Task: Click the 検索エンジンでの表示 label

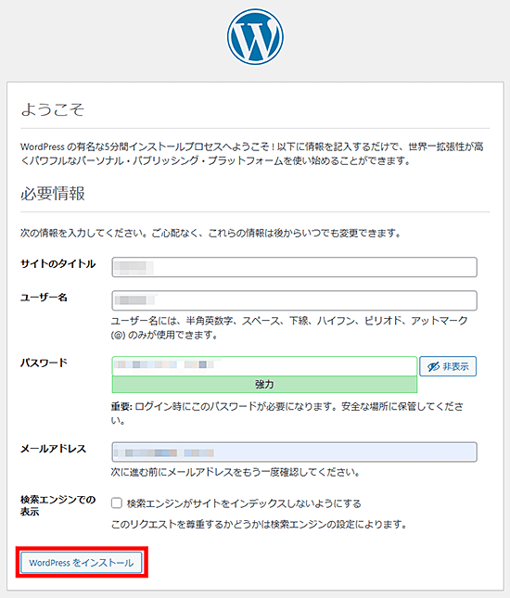Action: coord(58,505)
